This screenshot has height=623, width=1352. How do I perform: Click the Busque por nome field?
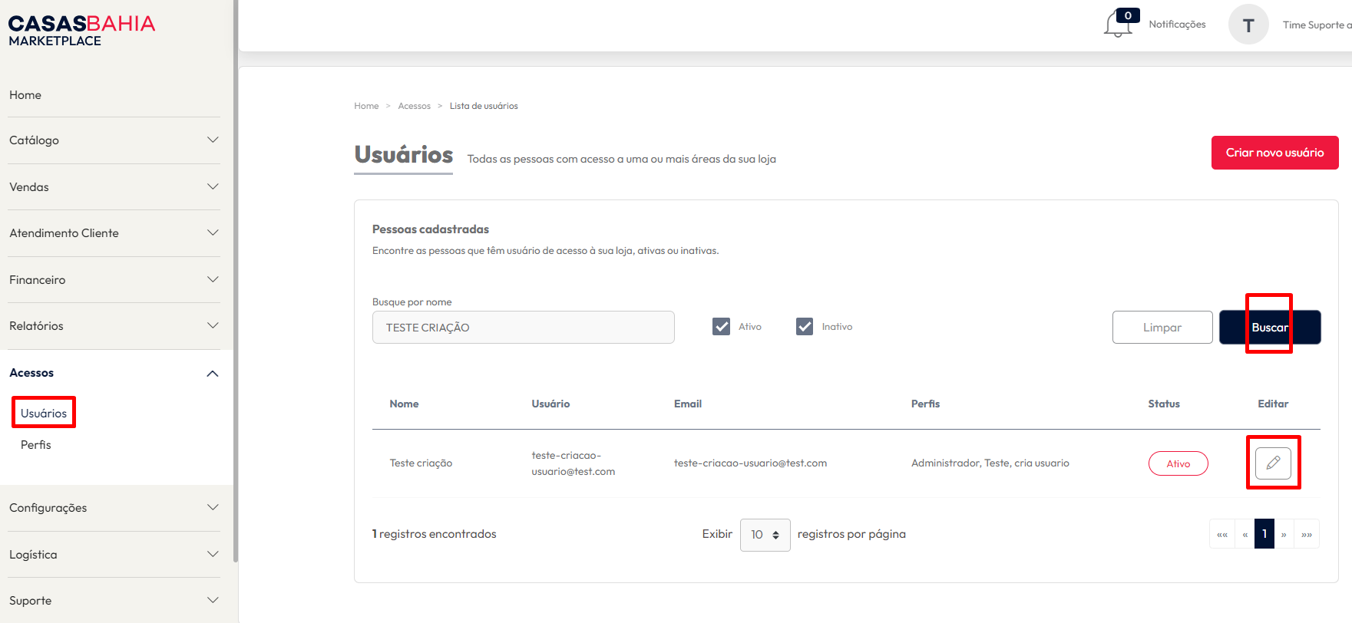tap(524, 327)
